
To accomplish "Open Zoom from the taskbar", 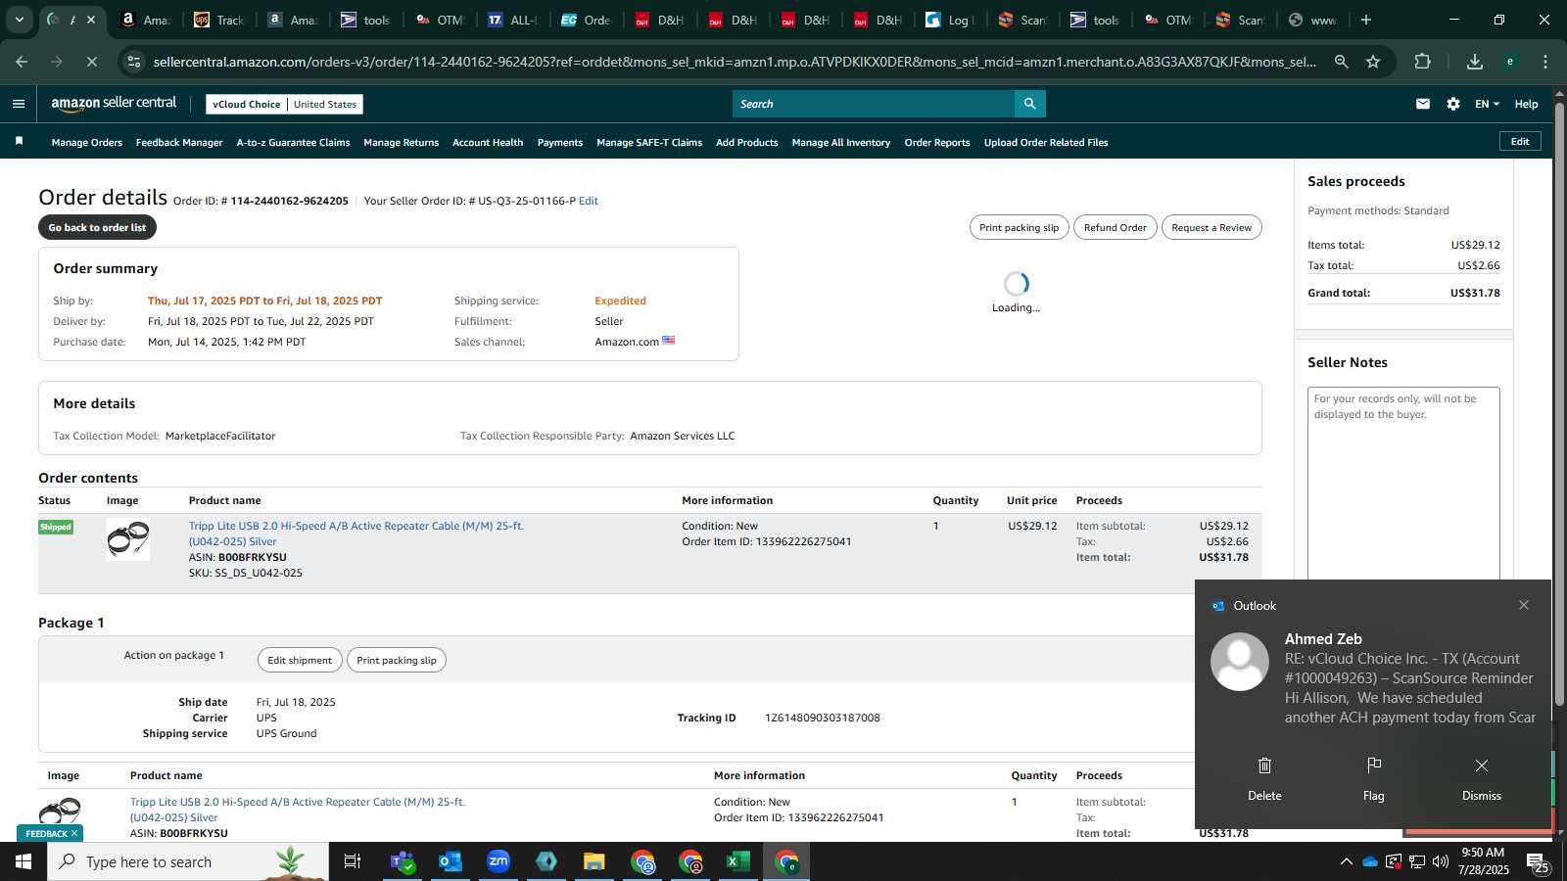I will coord(499,861).
